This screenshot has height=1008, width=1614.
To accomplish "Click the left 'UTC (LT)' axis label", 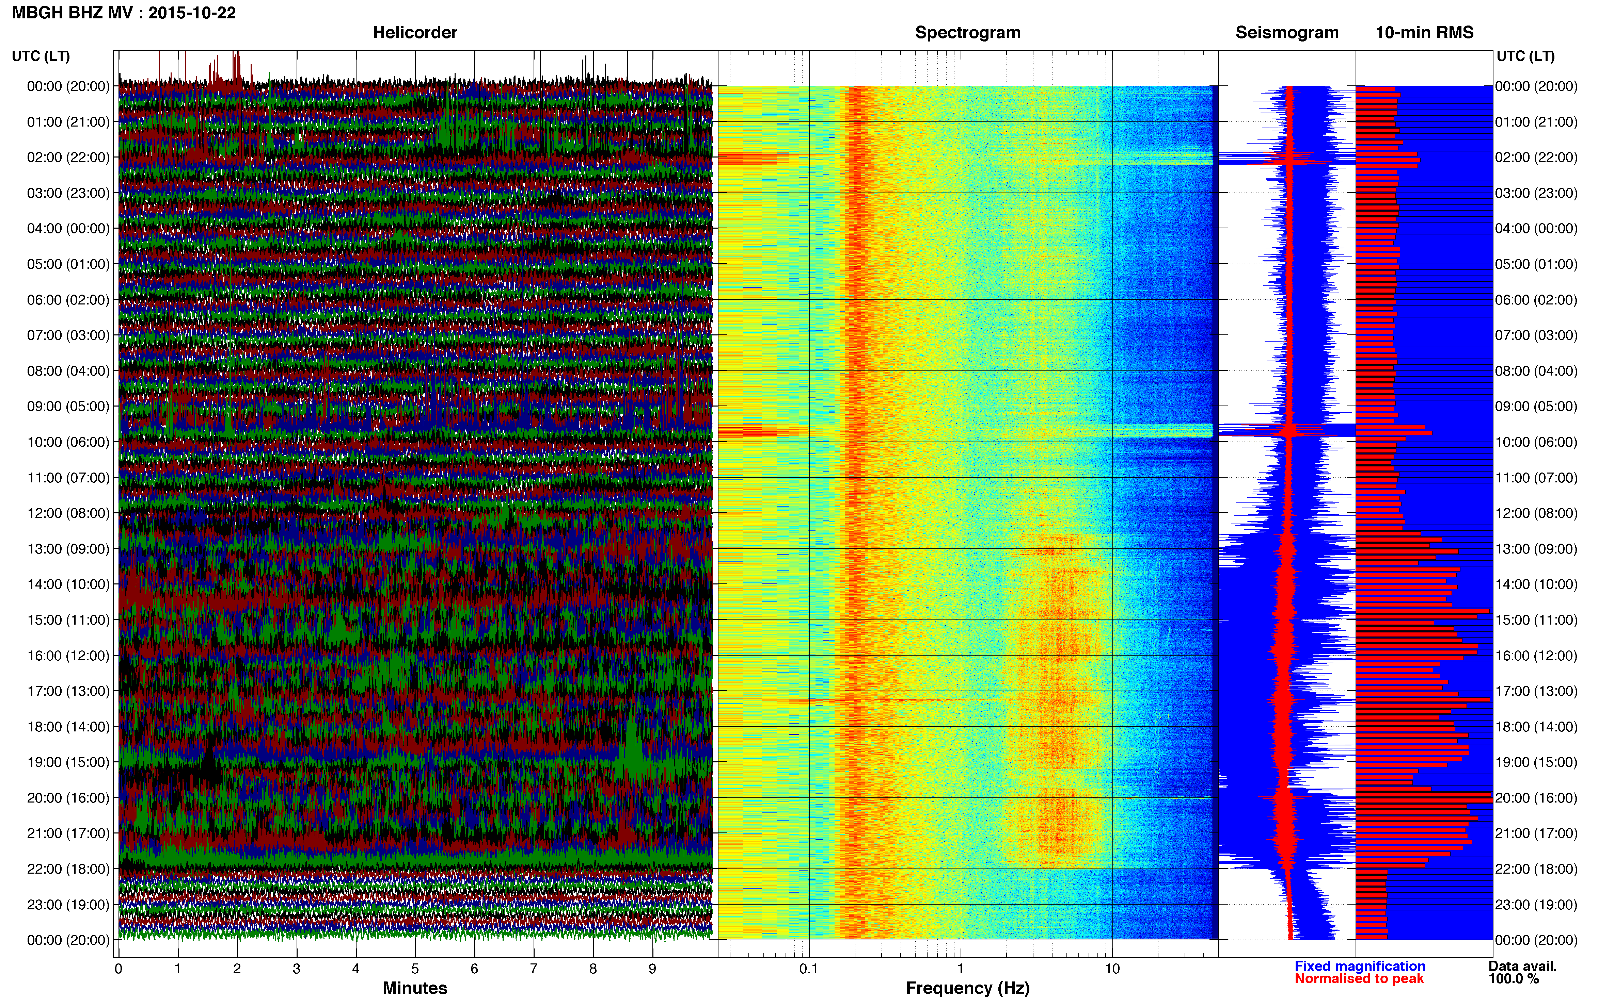I will 41,56.
